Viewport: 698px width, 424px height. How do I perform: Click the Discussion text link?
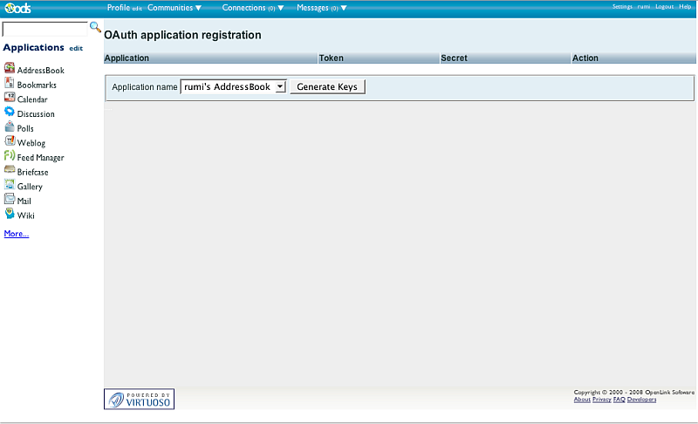(36, 114)
